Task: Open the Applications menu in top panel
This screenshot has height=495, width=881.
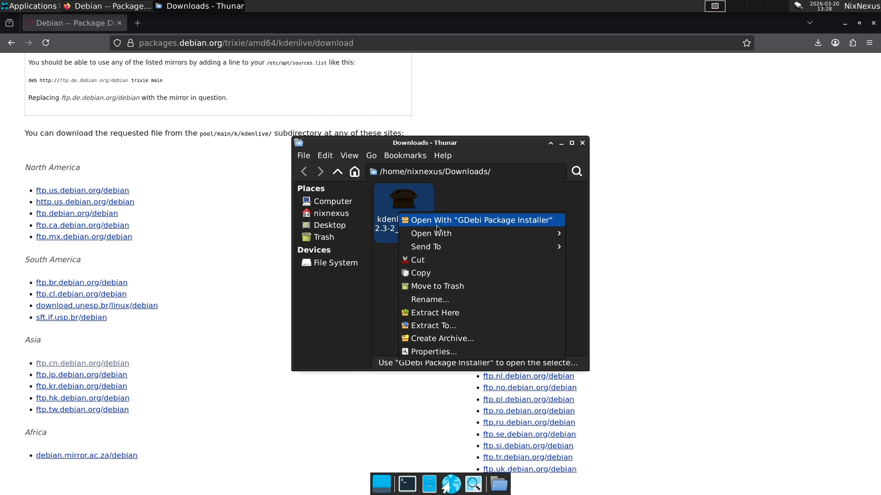Action: pos(30,6)
